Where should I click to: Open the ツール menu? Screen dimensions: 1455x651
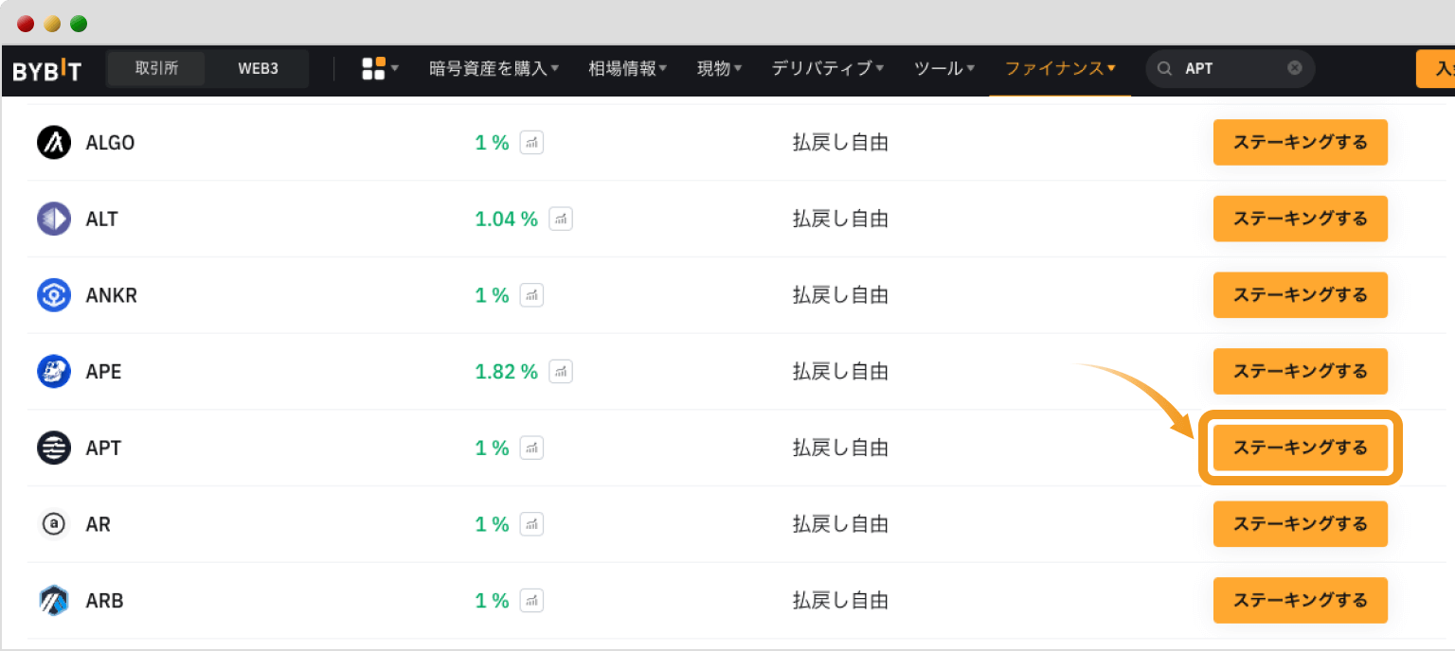click(943, 68)
